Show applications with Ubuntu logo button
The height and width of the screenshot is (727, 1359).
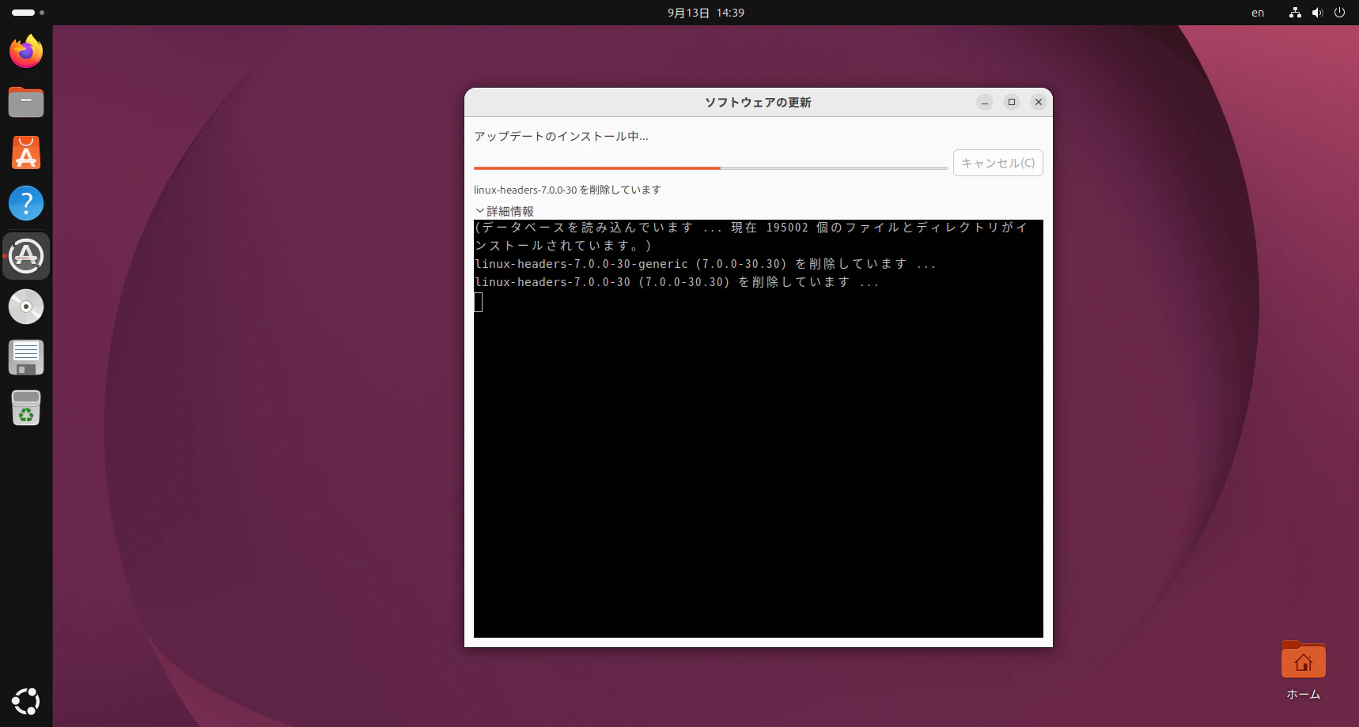[26, 701]
